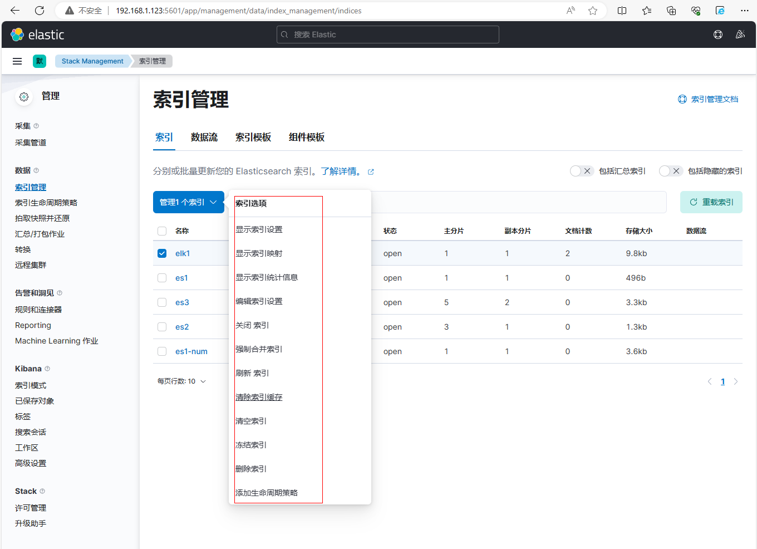This screenshot has height=549, width=757.
Task: Add page to browser favorites star
Action: click(x=593, y=11)
